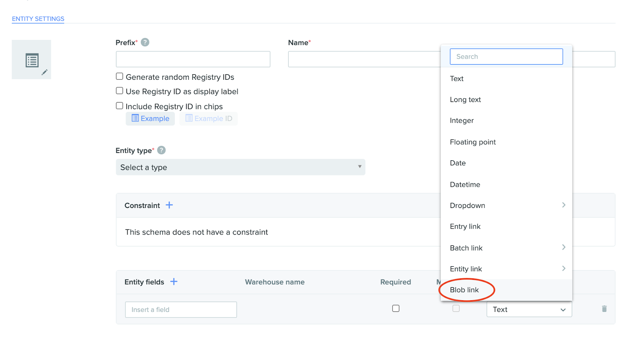The height and width of the screenshot is (344, 626).
Task: Choose Blob link from the field type list
Action: [506, 290]
